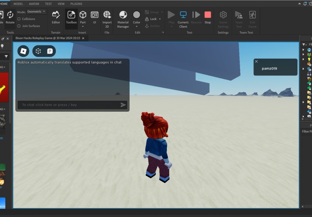Image resolution: width=312 pixels, height=217 pixels.
Task: Select the Players icon in Explorer
Action: click(309, 54)
